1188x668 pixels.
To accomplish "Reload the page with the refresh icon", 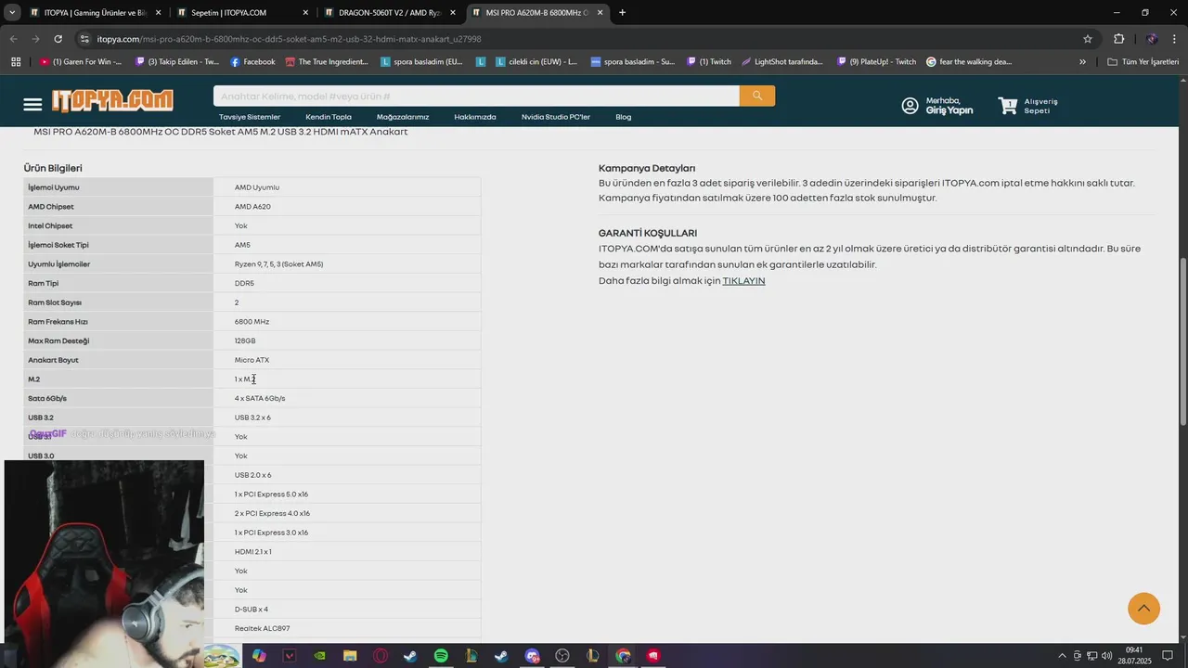I will click(x=58, y=39).
